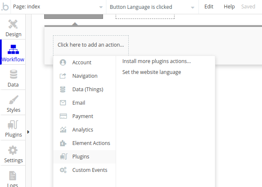Expand sidebar using the black arrow
The image size is (262, 187).
click(x=28, y=132)
